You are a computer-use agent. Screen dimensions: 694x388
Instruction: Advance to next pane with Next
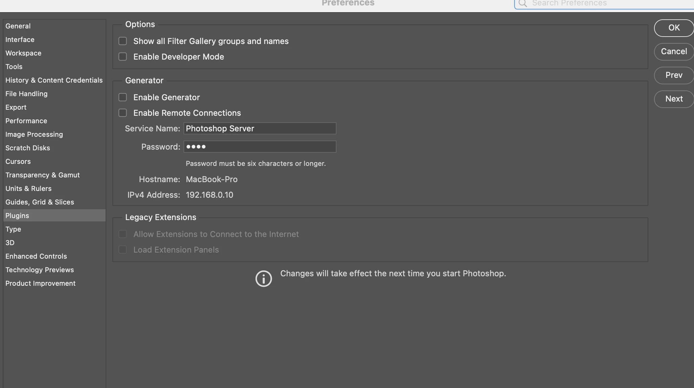click(x=674, y=99)
